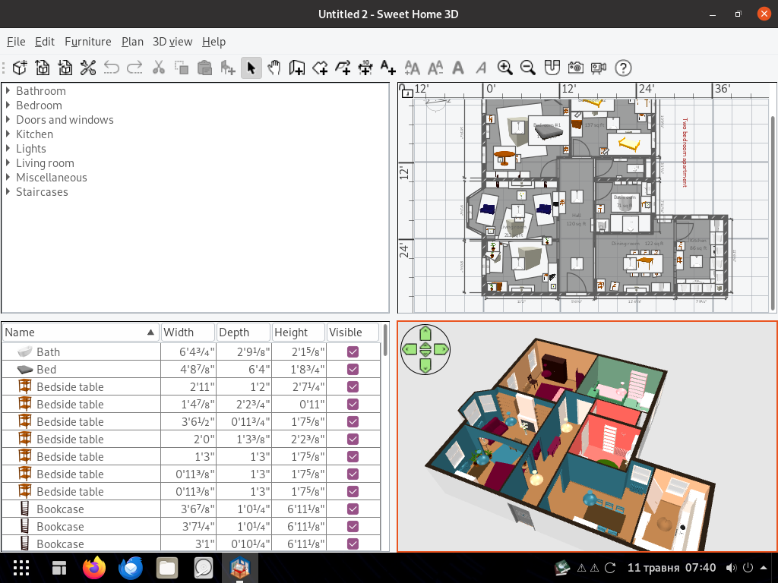Screen dimensions: 778x583
Task: Open the Furniture menu
Action: (x=88, y=42)
